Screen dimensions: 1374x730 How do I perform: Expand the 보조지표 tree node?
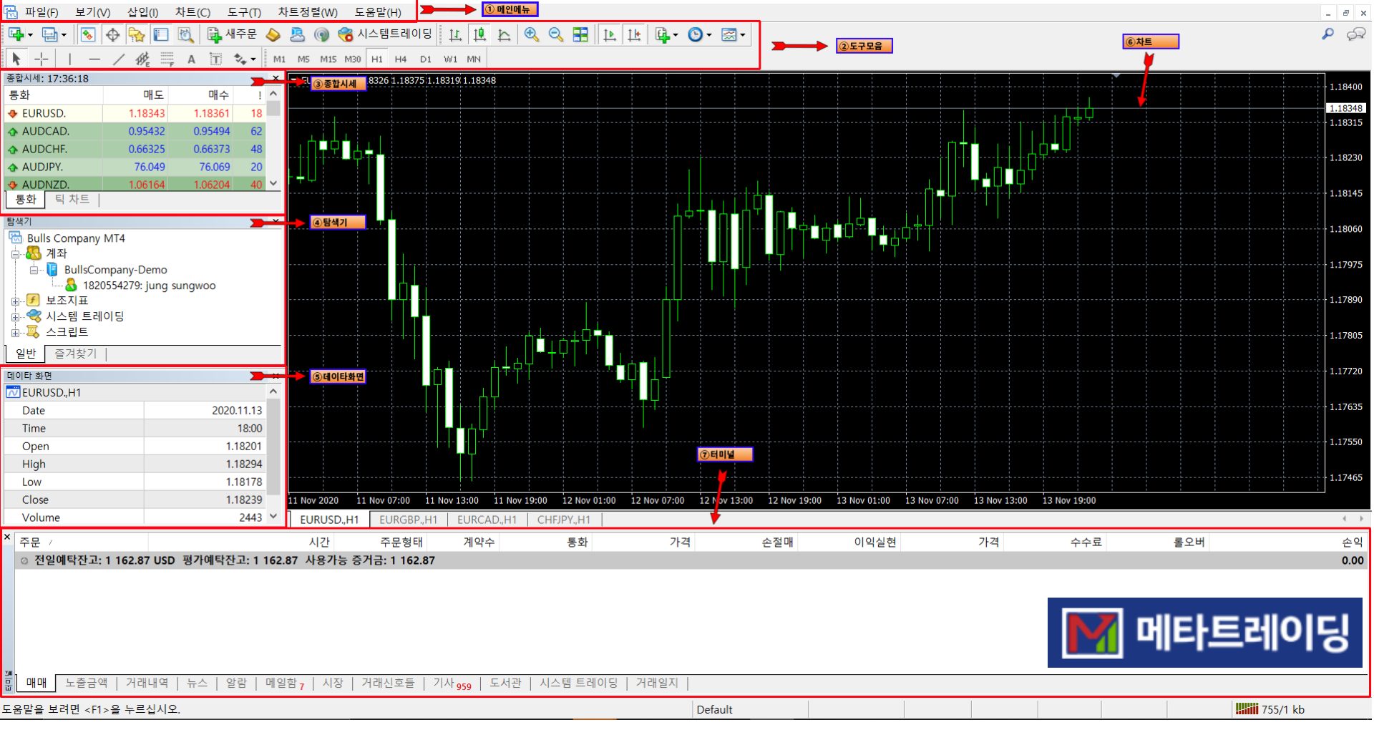click(15, 301)
